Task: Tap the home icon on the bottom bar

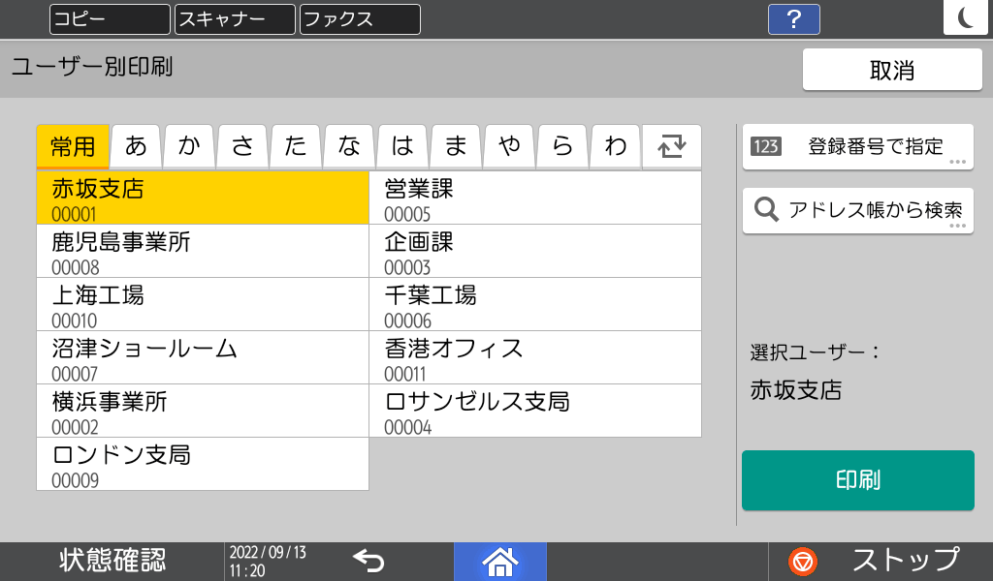Action: coord(499,561)
